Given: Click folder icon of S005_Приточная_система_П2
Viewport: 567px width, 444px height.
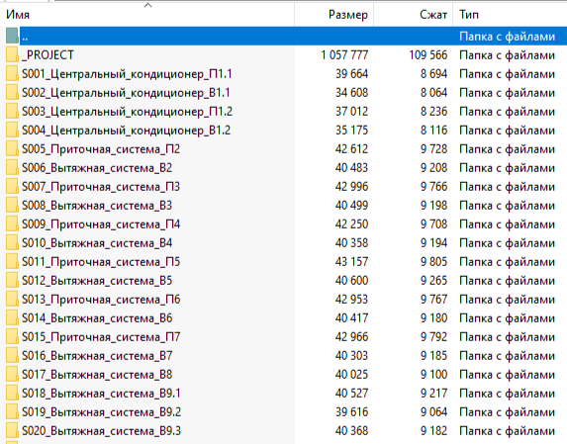Looking at the screenshot, I should tap(12, 149).
